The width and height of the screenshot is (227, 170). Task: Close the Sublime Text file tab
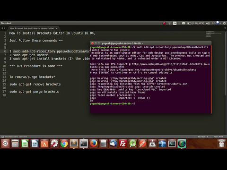[56, 29]
